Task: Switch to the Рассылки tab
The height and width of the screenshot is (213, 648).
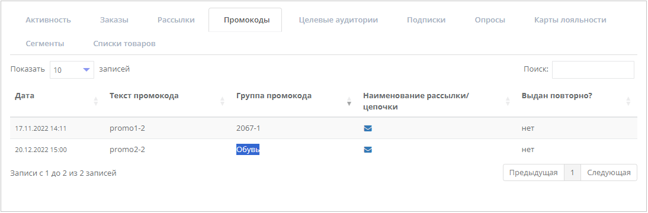Action: [x=176, y=20]
